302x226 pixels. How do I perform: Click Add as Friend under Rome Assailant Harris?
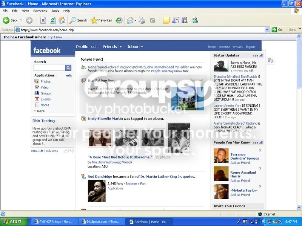pos(240,181)
